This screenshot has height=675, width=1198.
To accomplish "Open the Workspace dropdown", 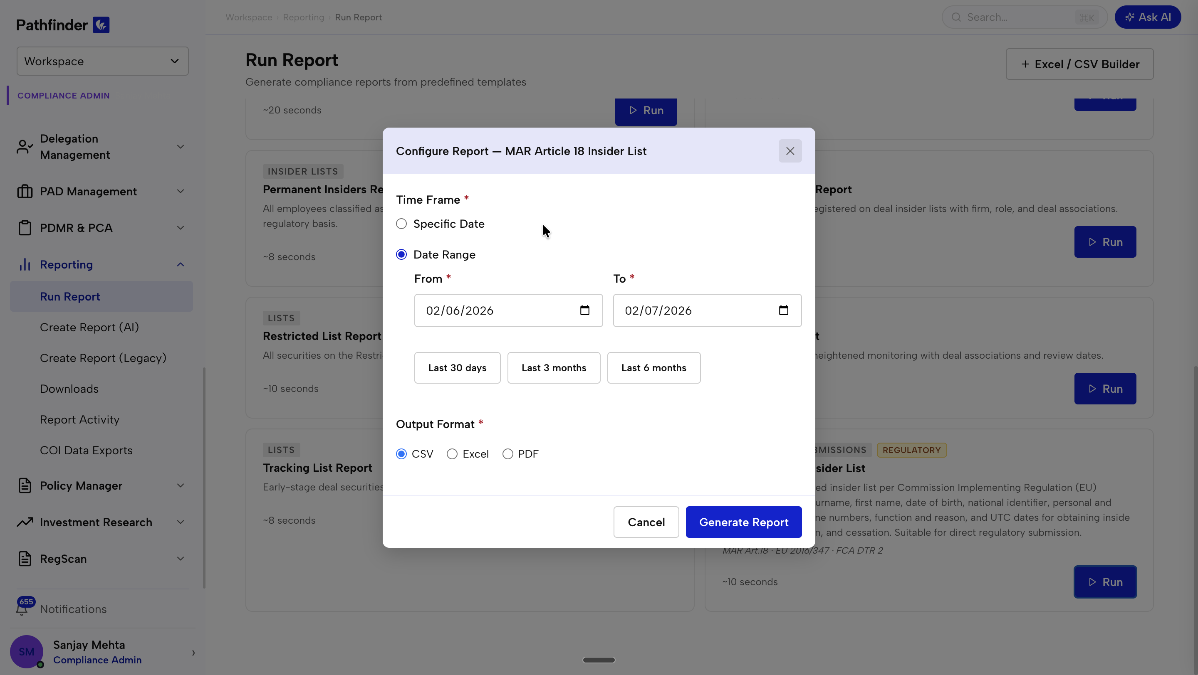I will coord(102,62).
